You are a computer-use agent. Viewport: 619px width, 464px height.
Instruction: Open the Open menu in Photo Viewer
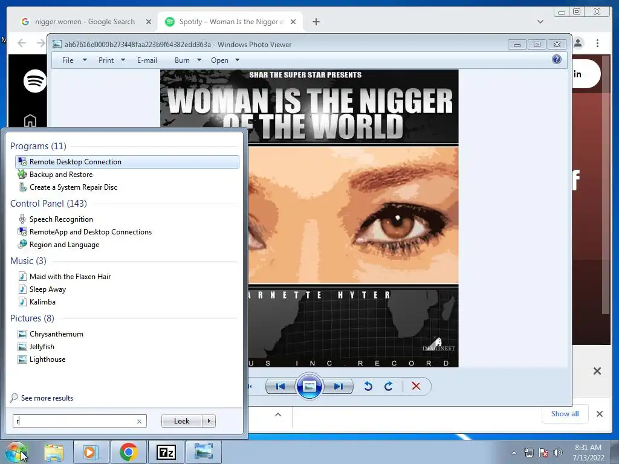click(x=225, y=60)
